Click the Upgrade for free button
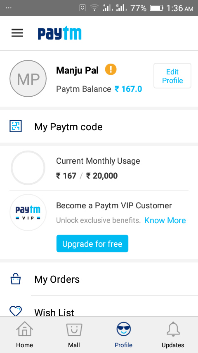This screenshot has width=198, height=353. [92, 243]
